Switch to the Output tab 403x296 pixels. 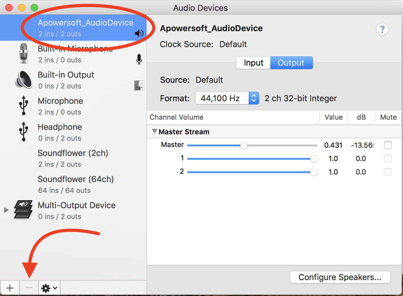pyautogui.click(x=291, y=63)
